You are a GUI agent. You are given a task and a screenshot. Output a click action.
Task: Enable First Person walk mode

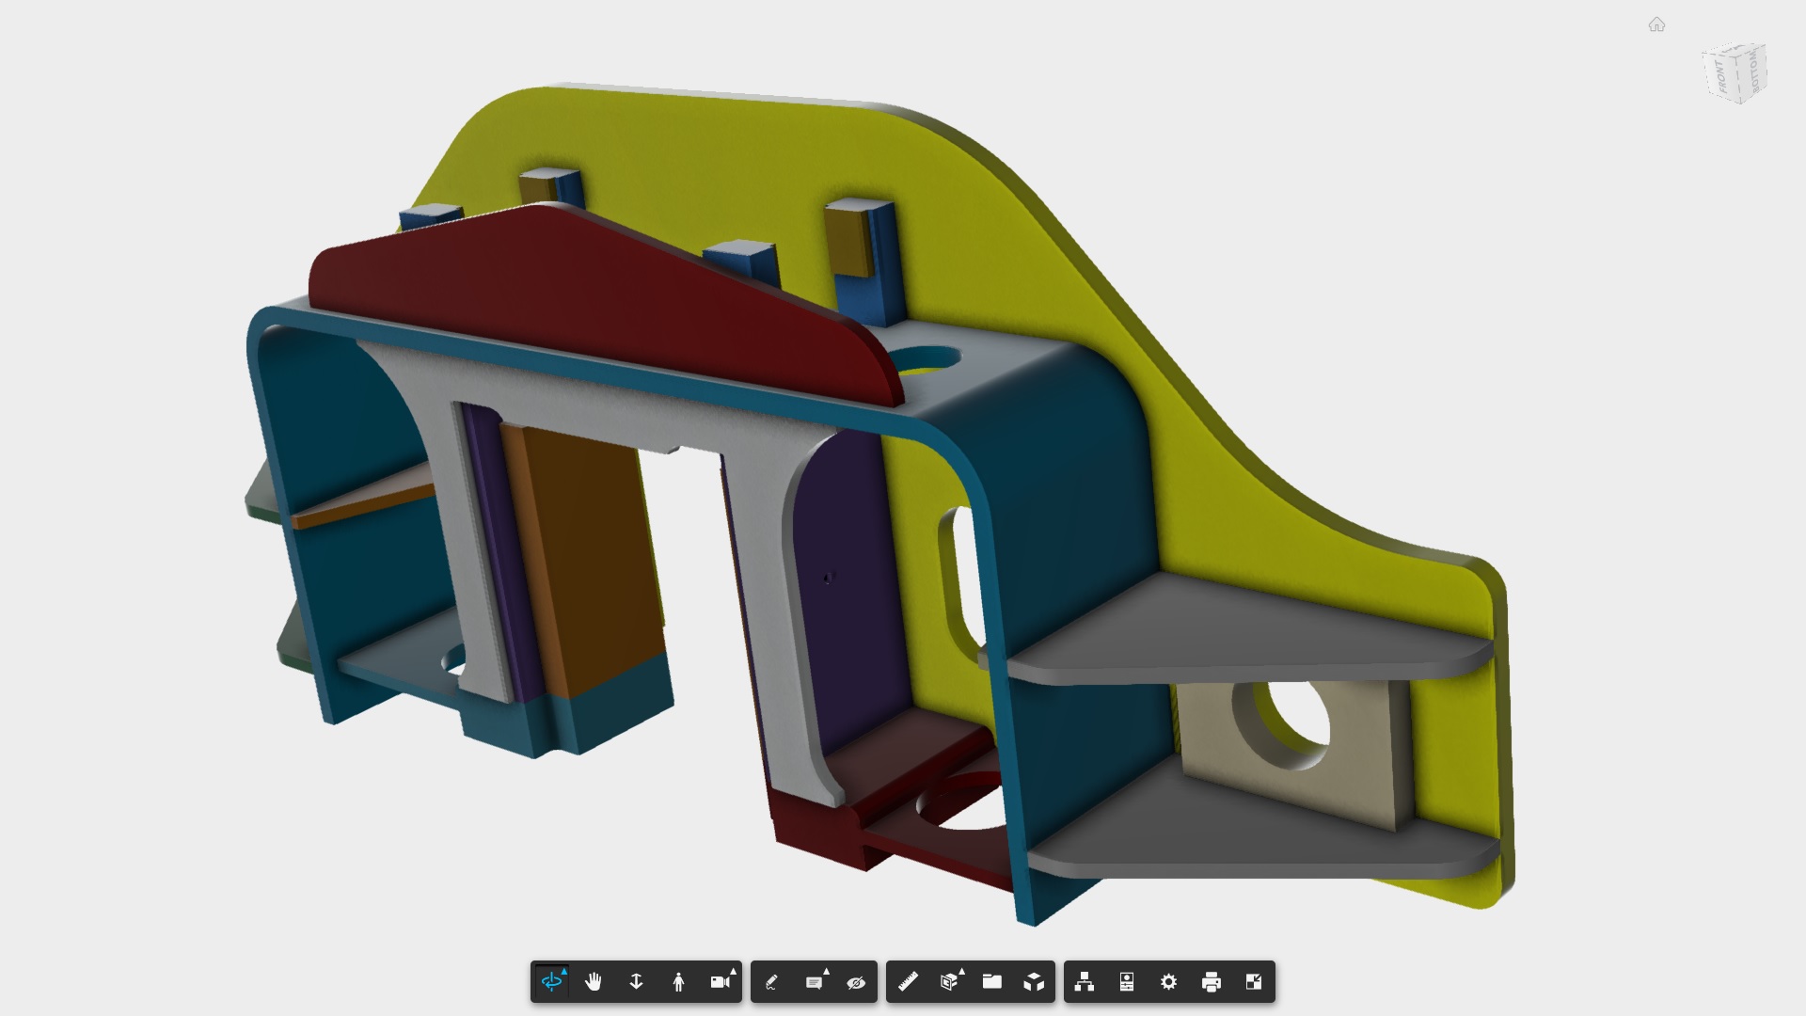[678, 982]
